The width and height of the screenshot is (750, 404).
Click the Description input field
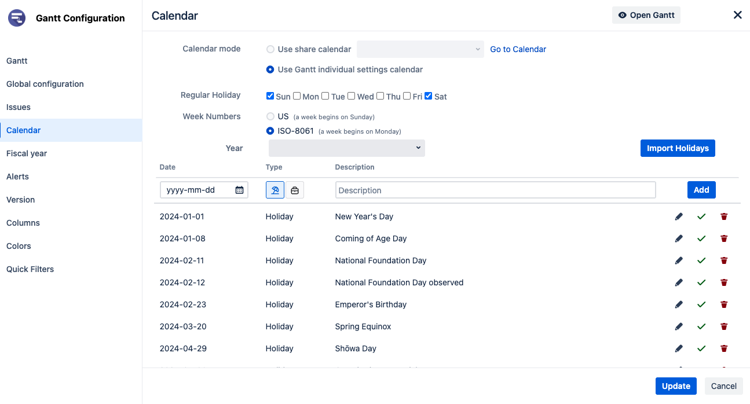coord(495,190)
